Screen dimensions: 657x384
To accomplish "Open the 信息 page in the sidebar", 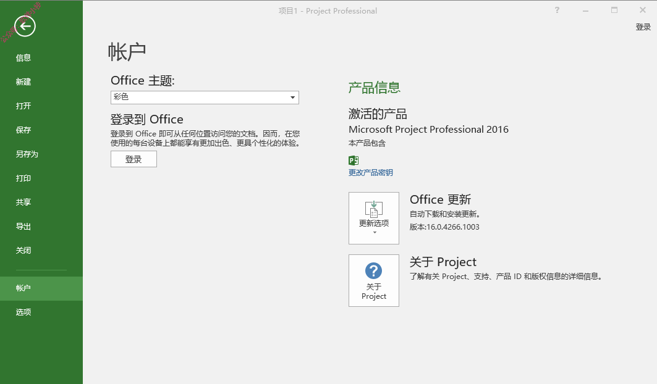I will tap(41, 58).
